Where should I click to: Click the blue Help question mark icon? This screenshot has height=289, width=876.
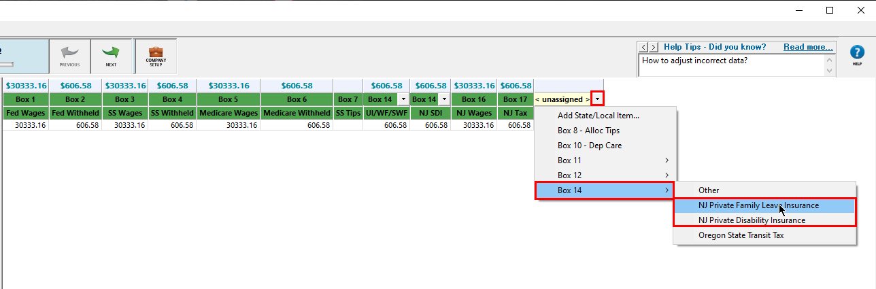tap(857, 53)
